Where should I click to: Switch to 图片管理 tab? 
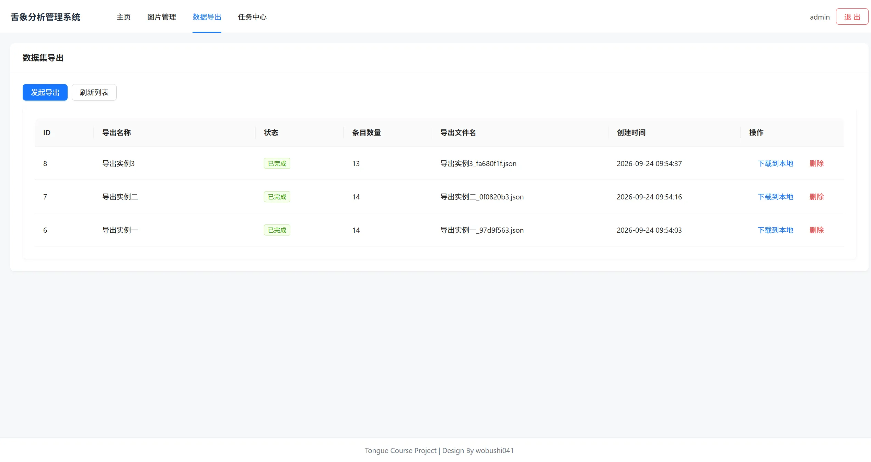click(x=162, y=17)
